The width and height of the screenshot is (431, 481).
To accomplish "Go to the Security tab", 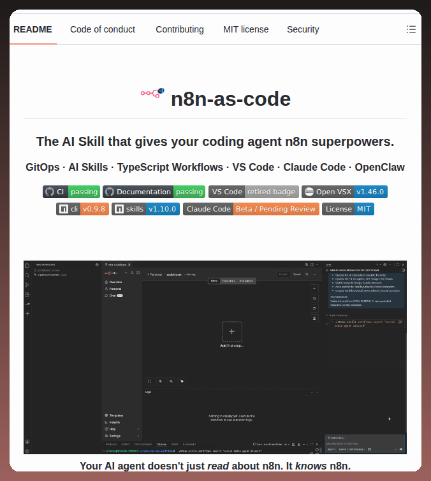I will click(303, 29).
